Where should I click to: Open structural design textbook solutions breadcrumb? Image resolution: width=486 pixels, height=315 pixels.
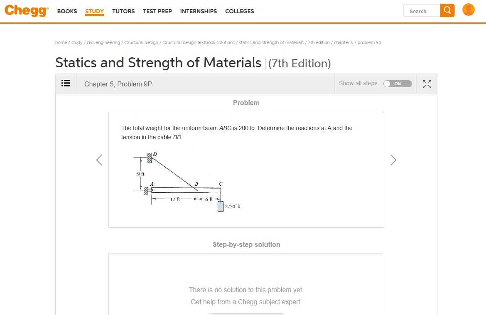point(199,42)
